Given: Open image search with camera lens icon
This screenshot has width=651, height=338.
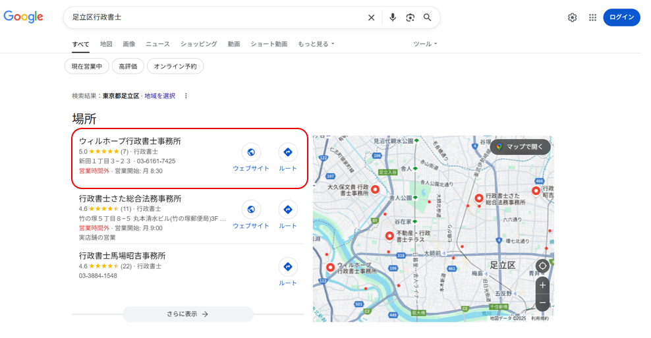Looking at the screenshot, I should click(x=410, y=17).
